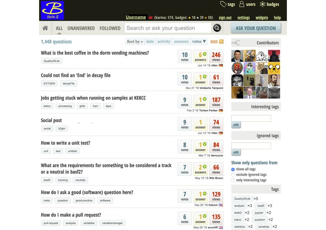The image size is (326, 230).
Task: Click the unittest tag
Action: [x=72, y=151]
